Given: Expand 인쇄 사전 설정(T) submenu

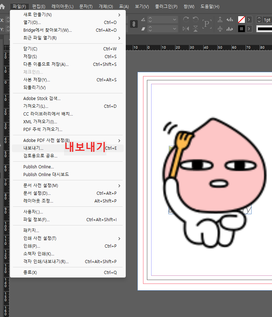Looking at the screenshot, I should [x=68, y=238].
